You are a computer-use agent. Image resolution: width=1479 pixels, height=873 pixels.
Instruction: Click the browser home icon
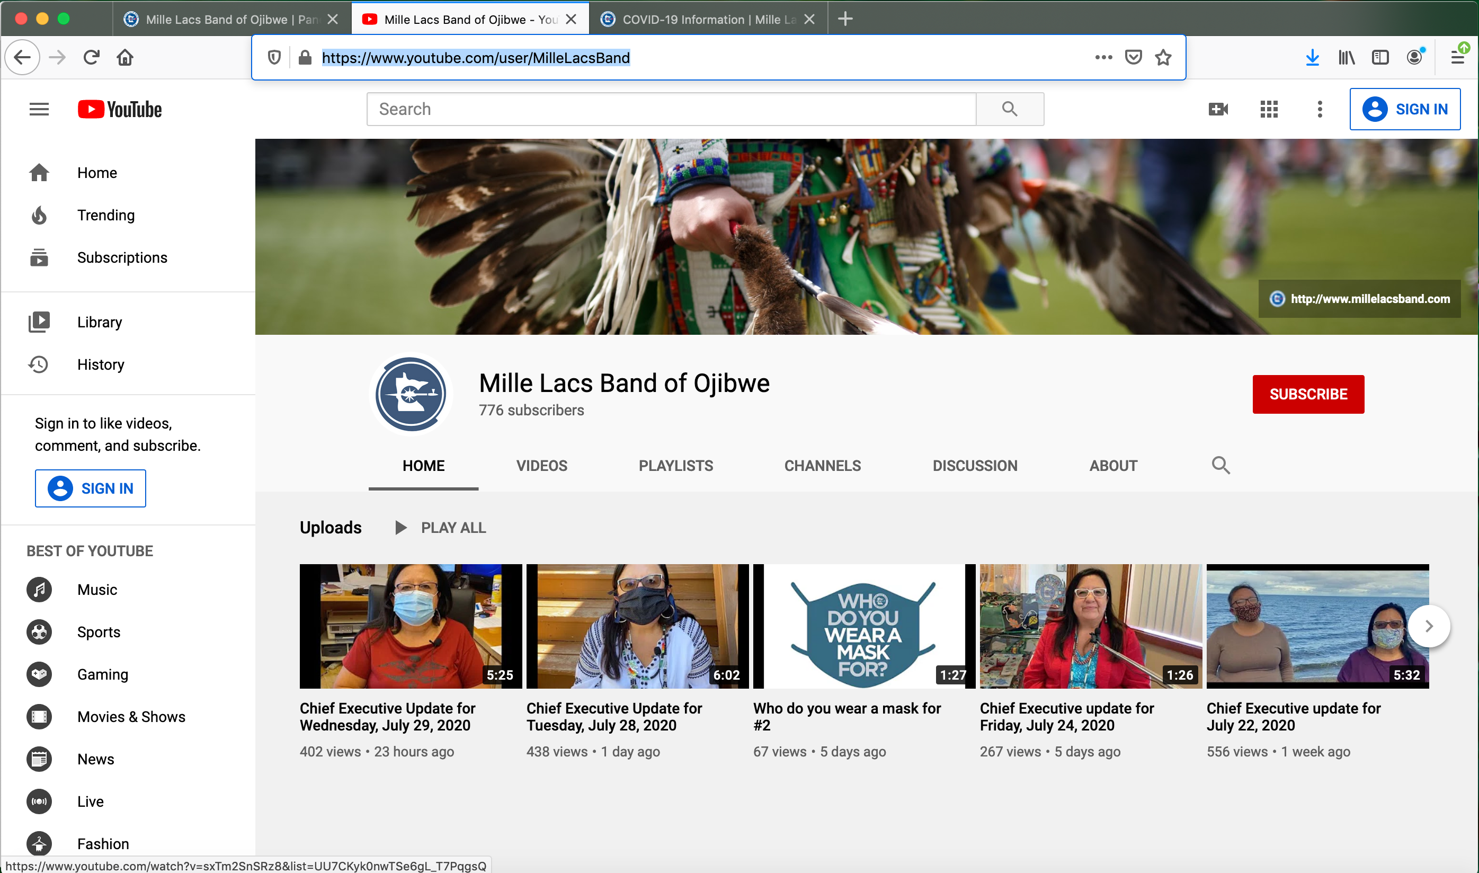125,57
